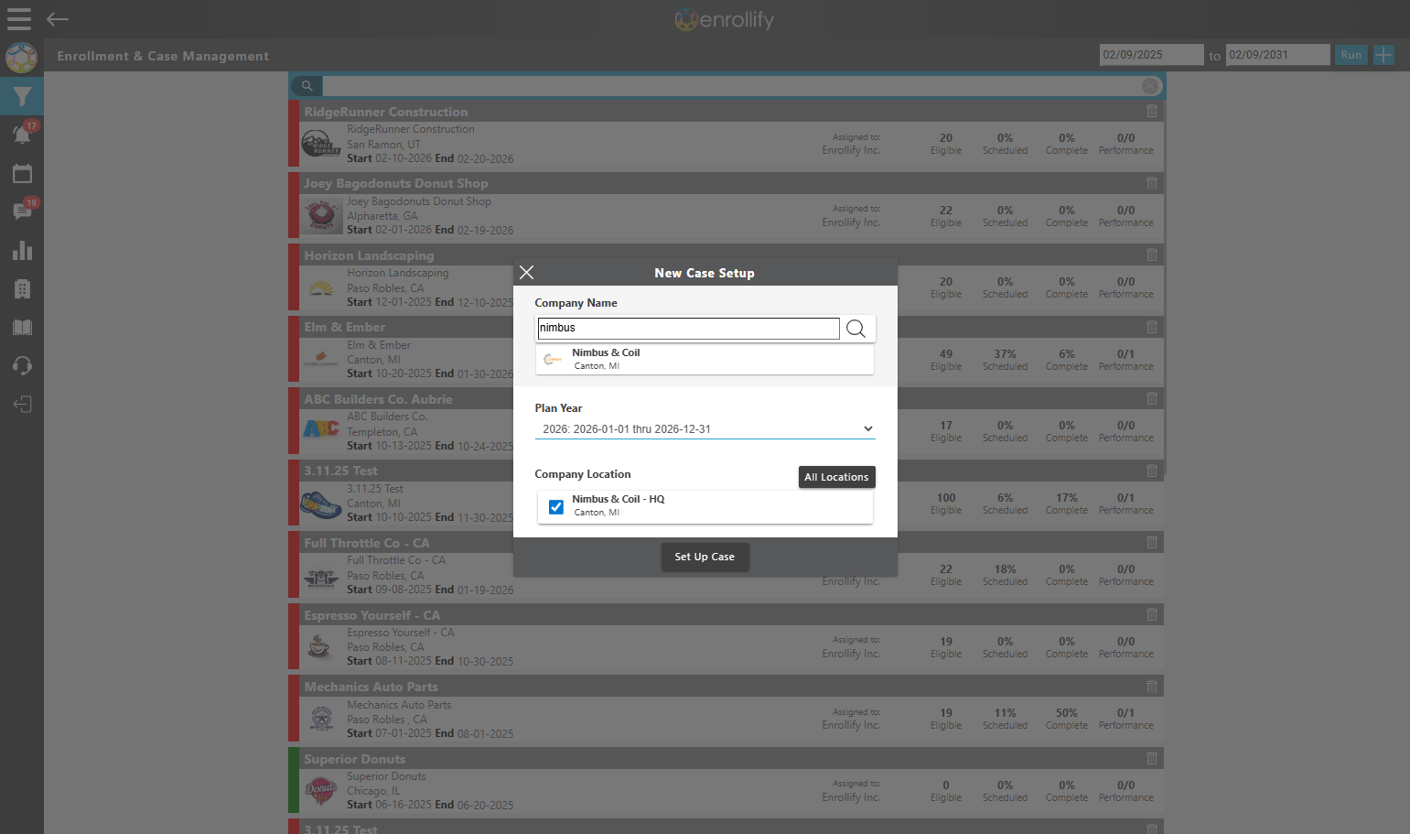This screenshot has width=1410, height=834.
Task: Click trash icon for Espresso Yourself - CA
Action: [x=1152, y=614]
